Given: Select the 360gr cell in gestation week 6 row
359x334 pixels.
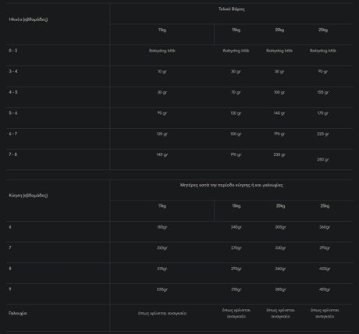Looking at the screenshot, I should coord(325,227).
